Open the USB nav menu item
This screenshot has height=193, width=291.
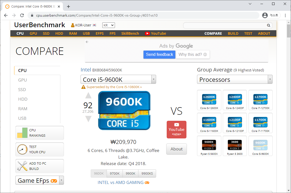(86, 33)
